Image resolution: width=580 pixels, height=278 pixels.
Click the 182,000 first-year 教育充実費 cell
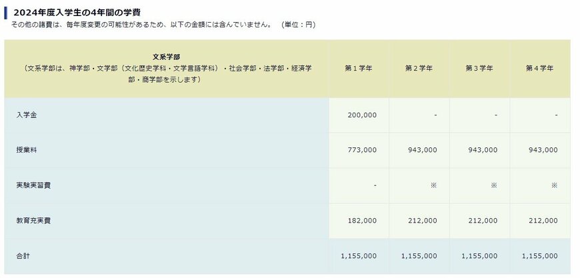click(x=362, y=221)
